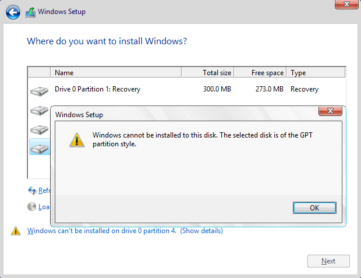Click the third drive's disk icon
This screenshot has width=361, height=278.
tap(40, 129)
